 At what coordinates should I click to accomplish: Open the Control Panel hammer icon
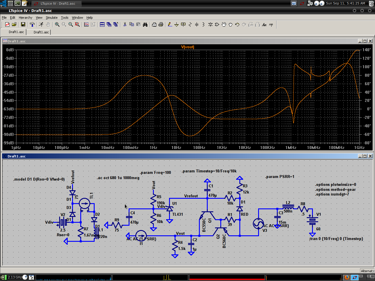point(32,25)
